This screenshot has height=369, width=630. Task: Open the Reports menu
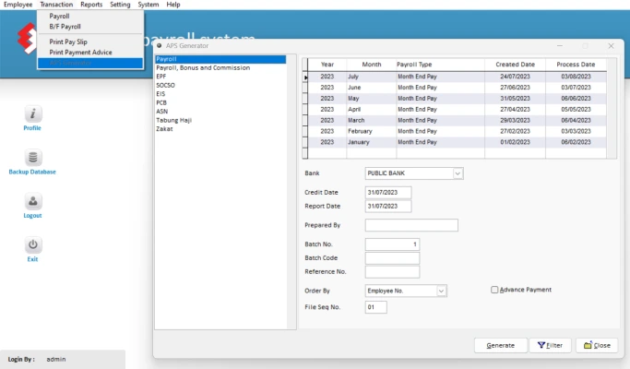pyautogui.click(x=91, y=5)
